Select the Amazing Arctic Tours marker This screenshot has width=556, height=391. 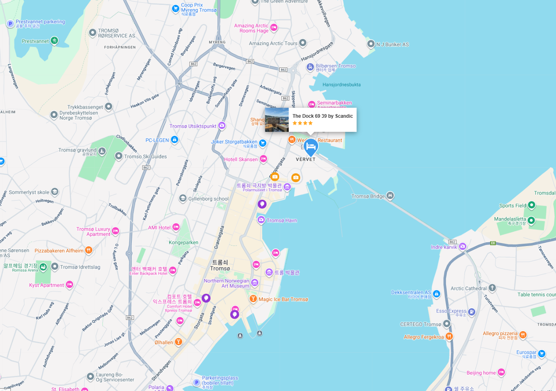(303, 43)
